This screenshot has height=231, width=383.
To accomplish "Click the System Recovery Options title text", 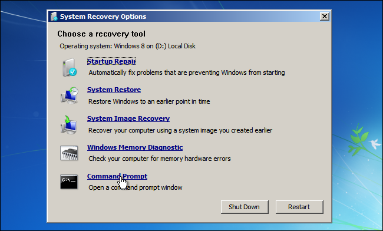I will [x=103, y=16].
